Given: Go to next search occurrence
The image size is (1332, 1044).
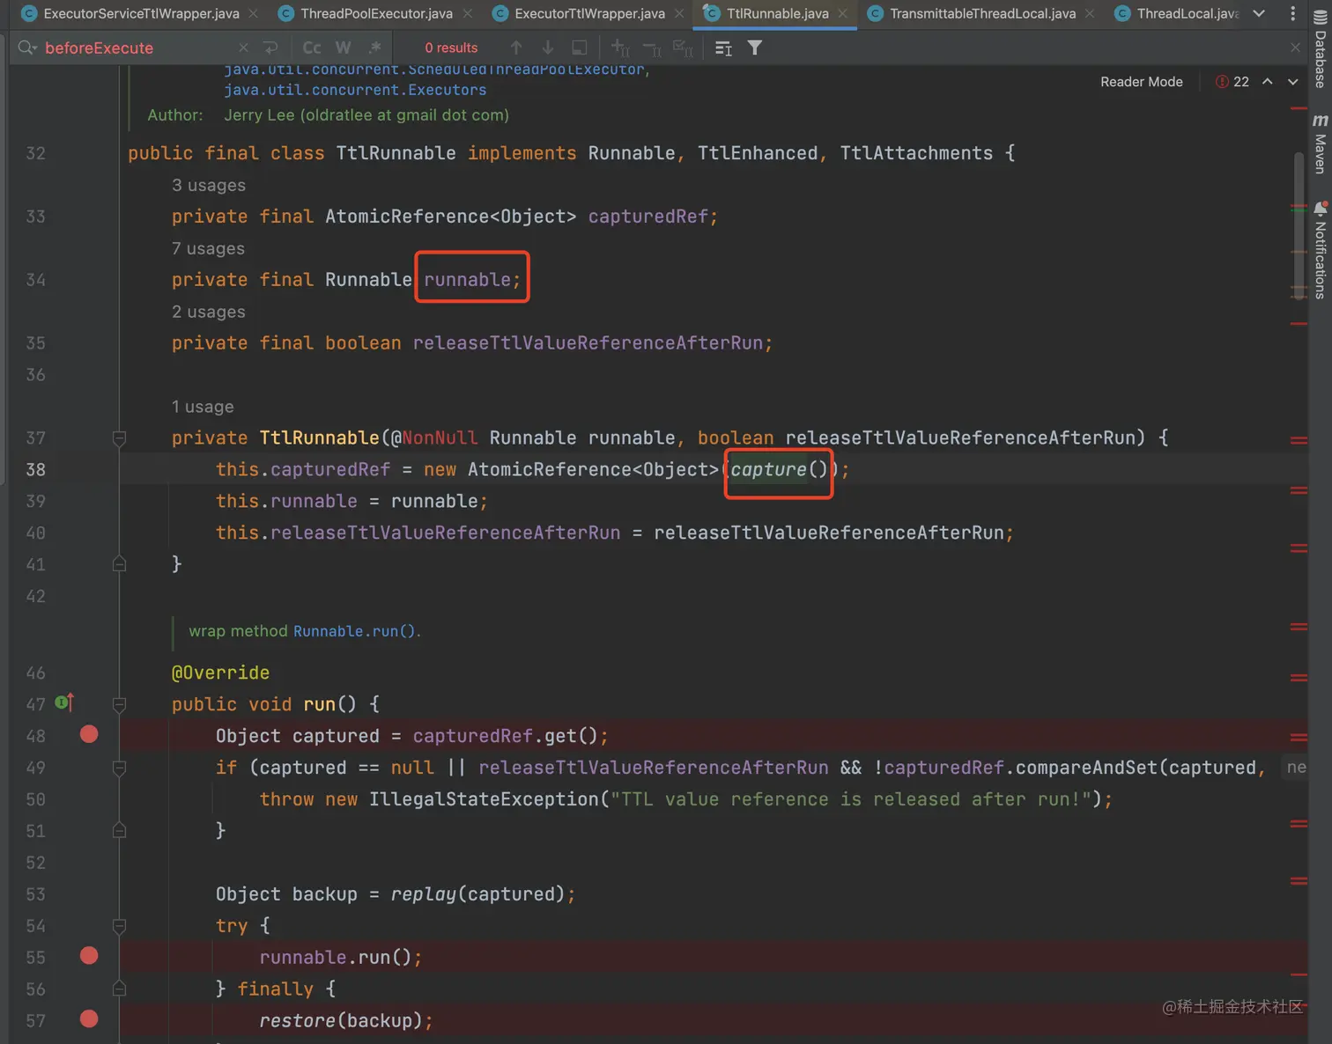Looking at the screenshot, I should point(548,48).
